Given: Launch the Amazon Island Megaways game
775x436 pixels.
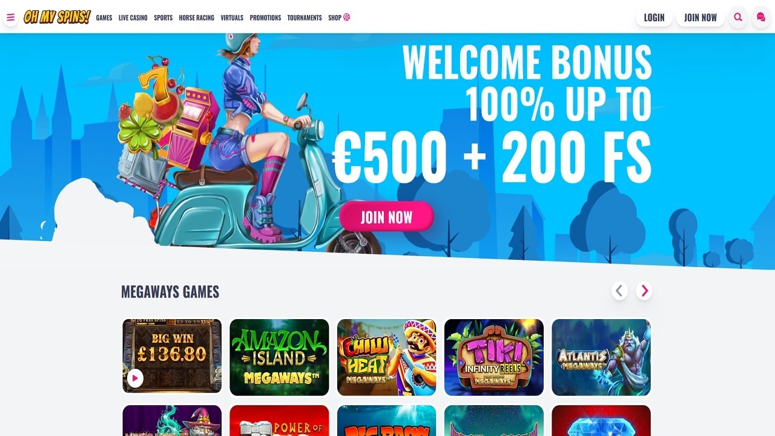Looking at the screenshot, I should 279,357.
